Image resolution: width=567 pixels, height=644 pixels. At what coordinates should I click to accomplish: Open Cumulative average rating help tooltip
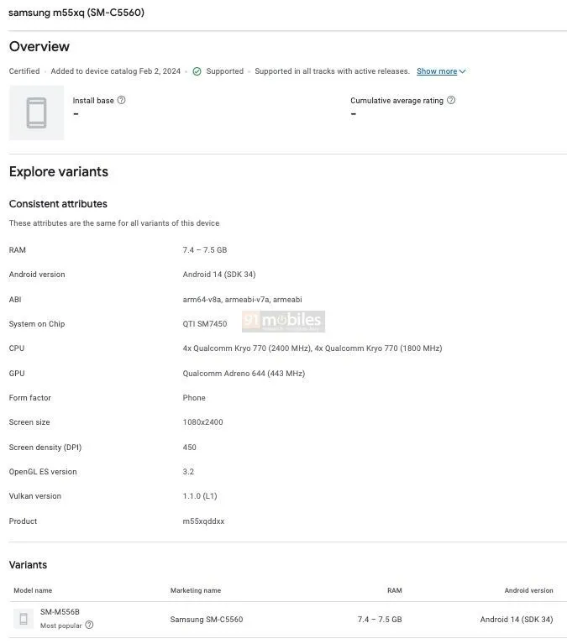point(451,101)
